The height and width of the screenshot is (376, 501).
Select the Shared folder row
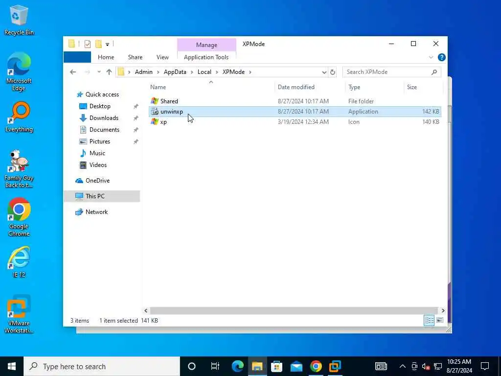[295, 101]
